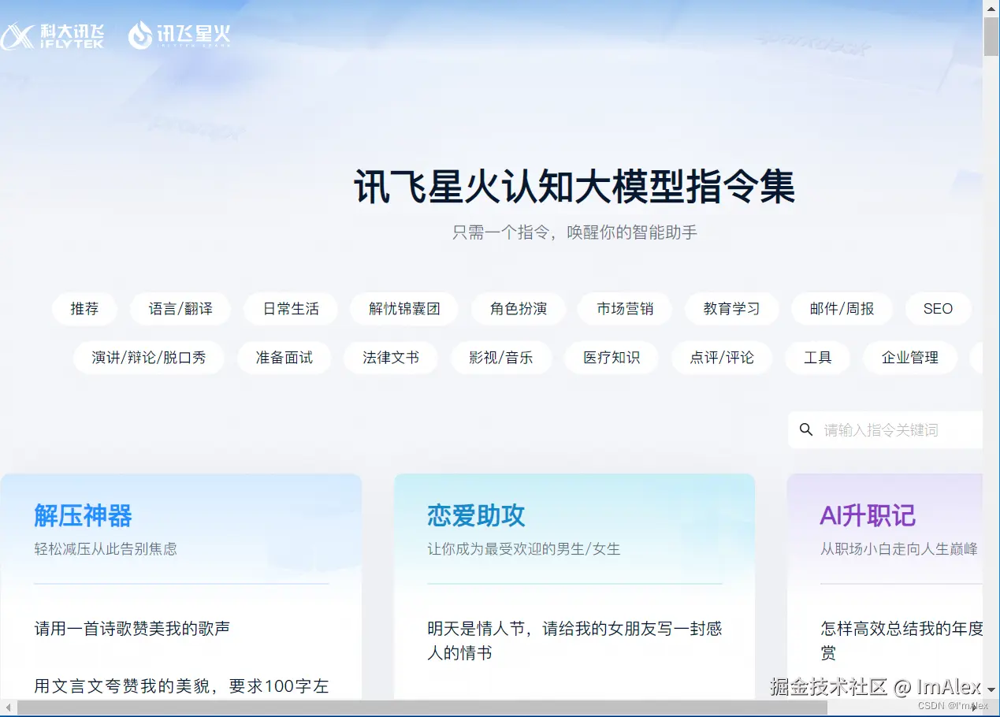Click the heading 讯飞星火认知大模型指令集
The width and height of the screenshot is (1000, 717).
point(574,187)
